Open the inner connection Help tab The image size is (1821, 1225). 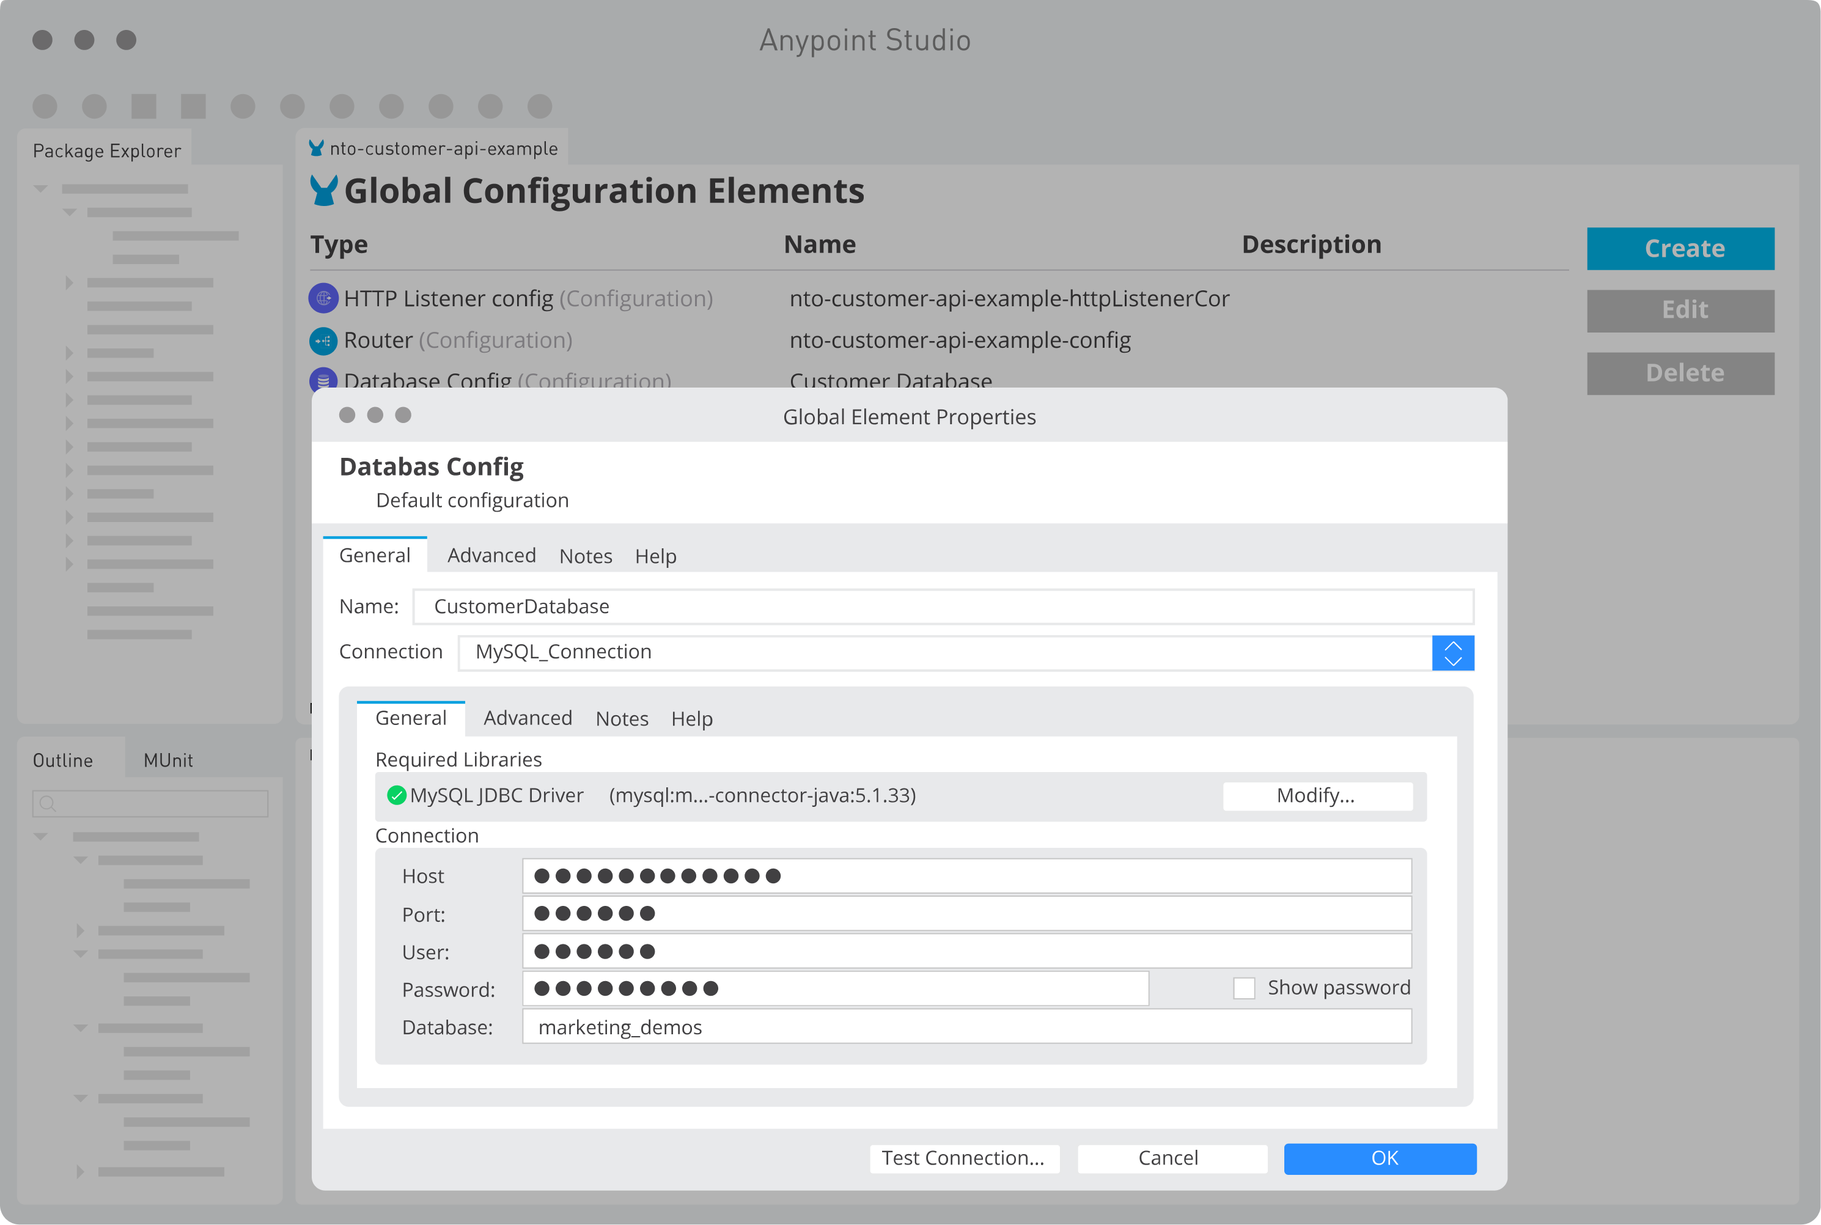(692, 719)
